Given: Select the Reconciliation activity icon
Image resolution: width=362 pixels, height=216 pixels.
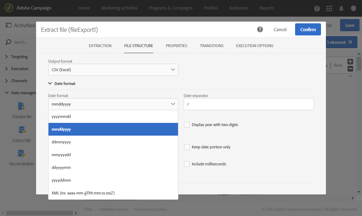Looking at the screenshot, I should 22,154.
